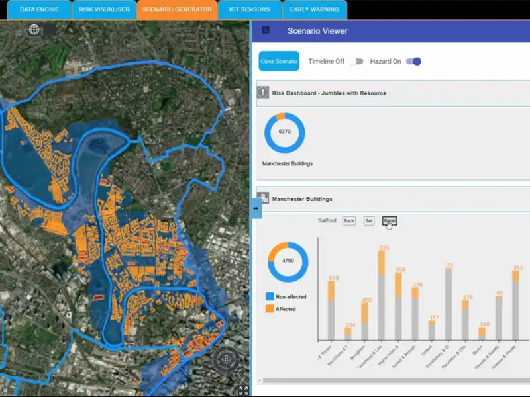Click the Manchester Buildings section icon
The image size is (530, 397).
coord(263,198)
